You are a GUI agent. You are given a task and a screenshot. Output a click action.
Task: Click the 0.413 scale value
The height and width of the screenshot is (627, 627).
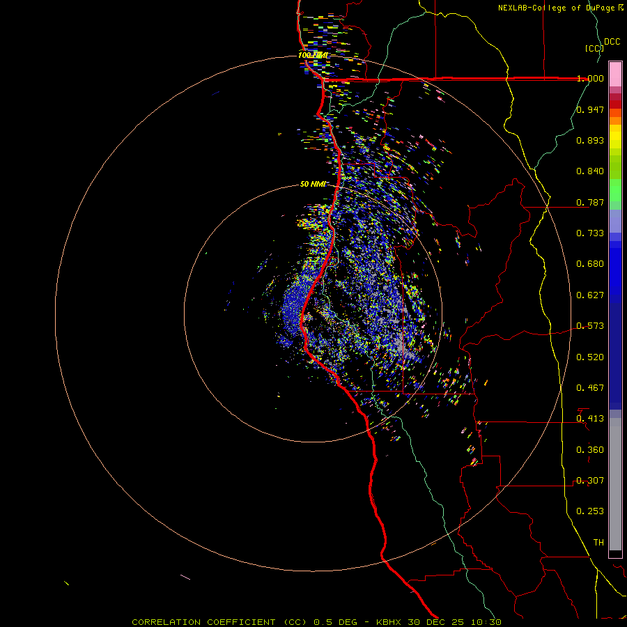590,418
